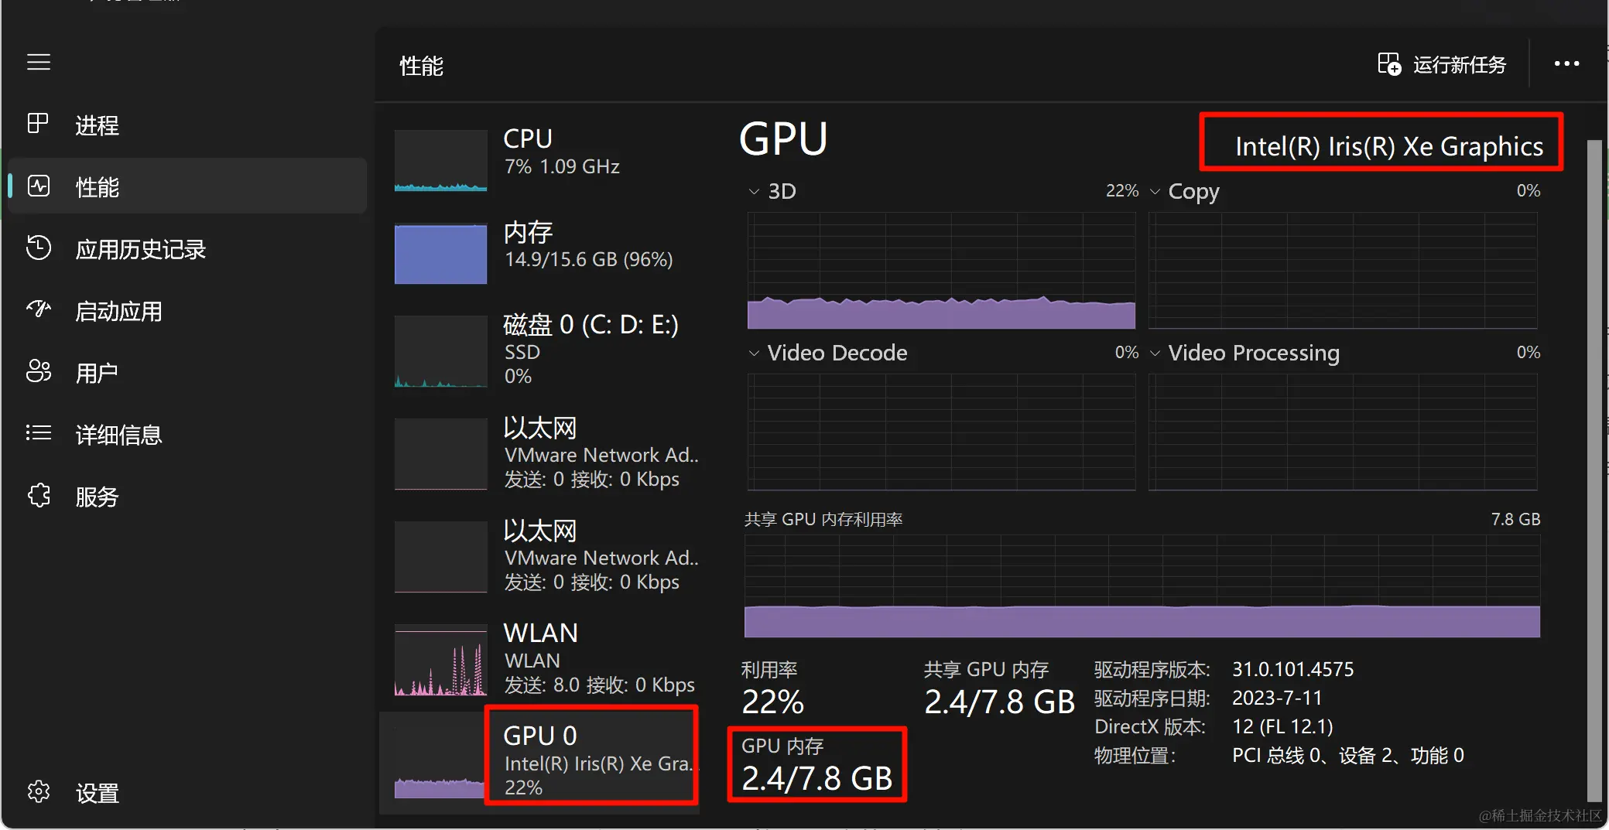The image size is (1609, 830).
Task: Select WLAN mini throughput graph
Action: (440, 660)
